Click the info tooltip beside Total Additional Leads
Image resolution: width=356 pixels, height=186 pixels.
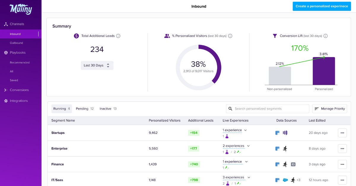[x=118, y=36]
